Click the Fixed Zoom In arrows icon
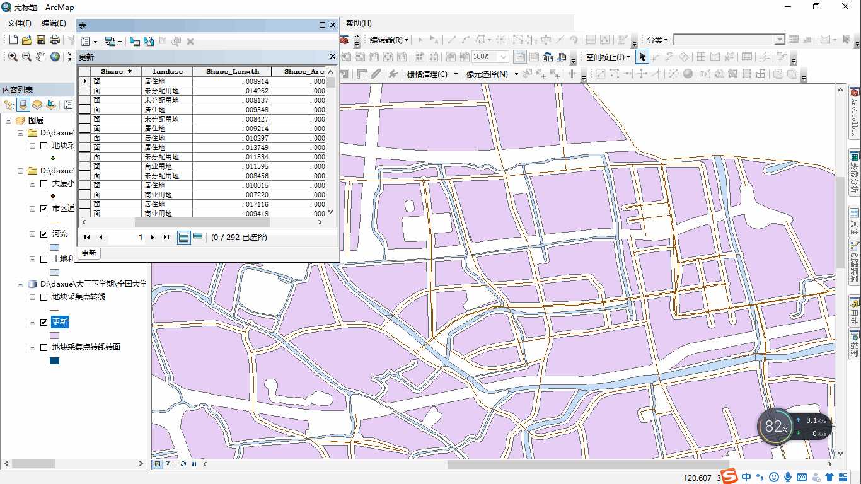This screenshot has width=861, height=484. coord(71,57)
